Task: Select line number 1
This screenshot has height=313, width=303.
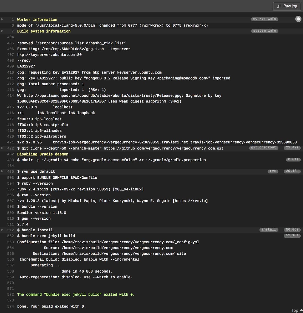Action: tap(13, 20)
